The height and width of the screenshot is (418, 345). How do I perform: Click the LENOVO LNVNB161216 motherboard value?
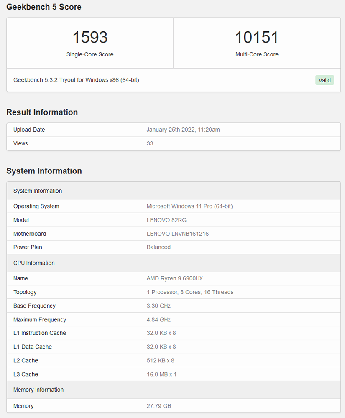tap(177, 234)
